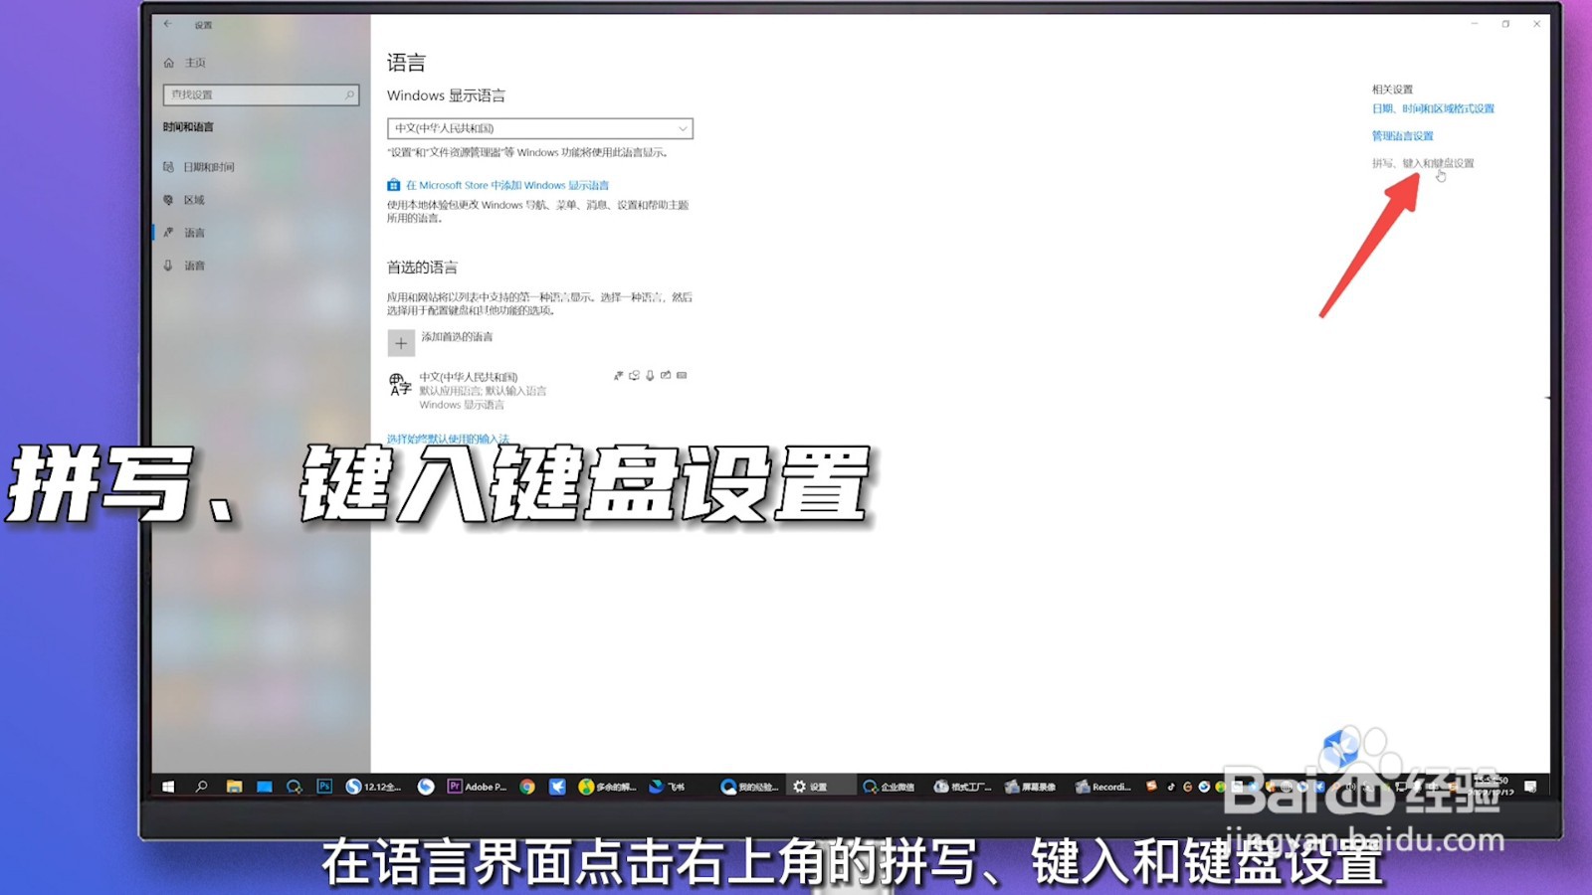The height and width of the screenshot is (895, 1592).
Task: Click the speech recognition microphone icon
Action: [650, 376]
